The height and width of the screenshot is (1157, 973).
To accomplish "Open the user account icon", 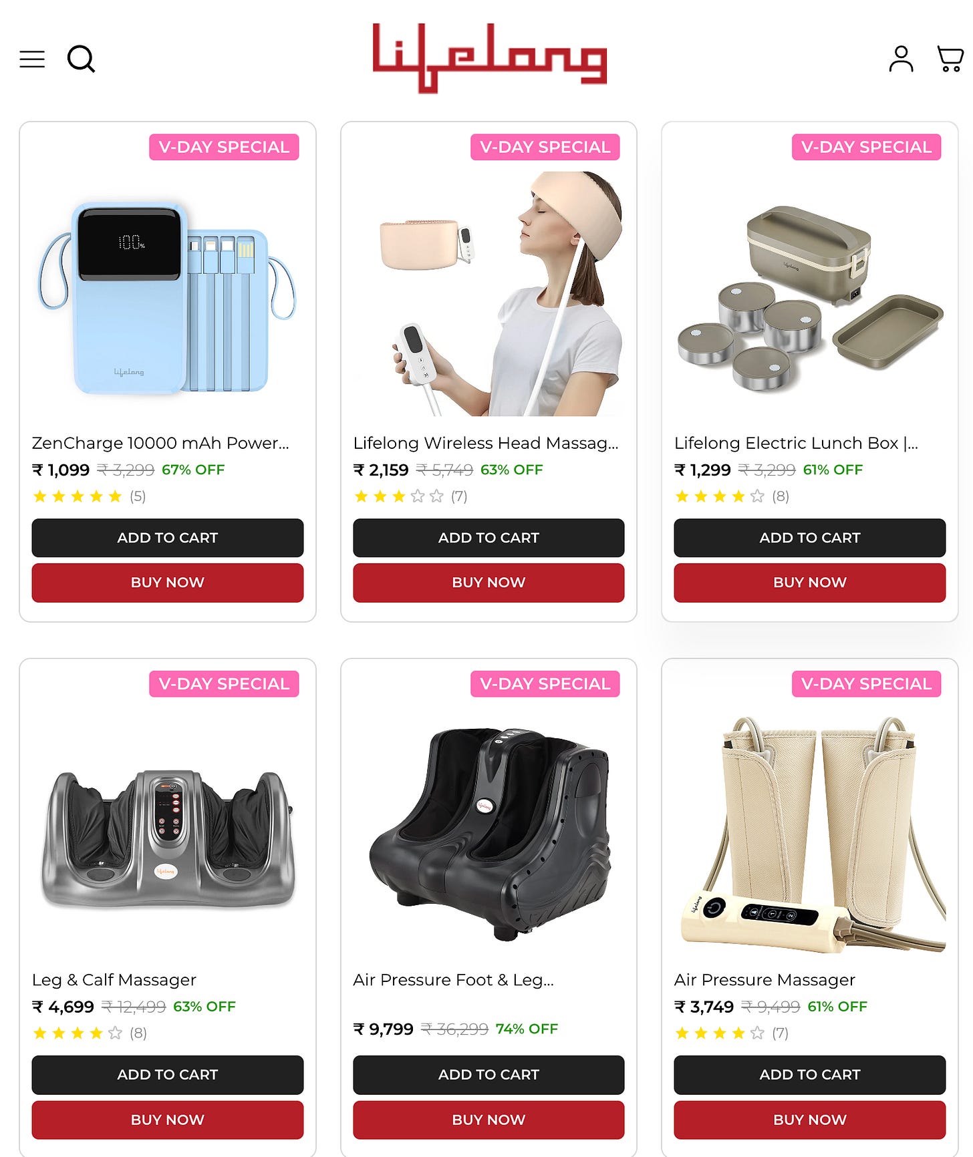I will tap(901, 59).
